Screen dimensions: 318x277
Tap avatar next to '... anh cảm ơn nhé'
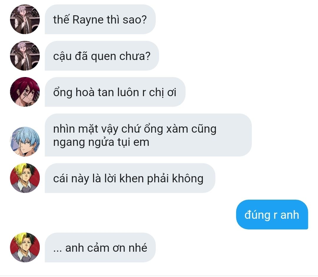coord(25,247)
